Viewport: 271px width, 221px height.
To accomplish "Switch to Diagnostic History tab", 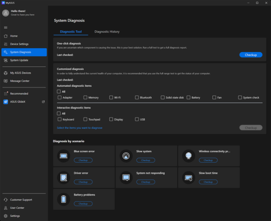I will (x=107, y=32).
